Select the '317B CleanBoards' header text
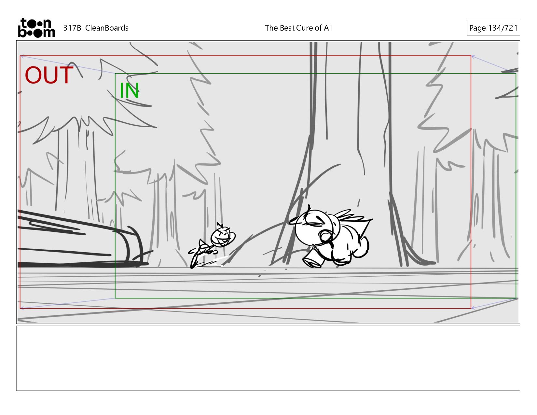Screen dimensions: 537x415 click(96, 28)
